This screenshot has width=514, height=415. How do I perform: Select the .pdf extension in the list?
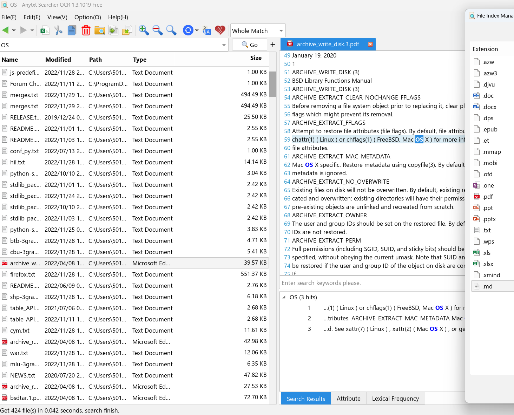(x=487, y=197)
